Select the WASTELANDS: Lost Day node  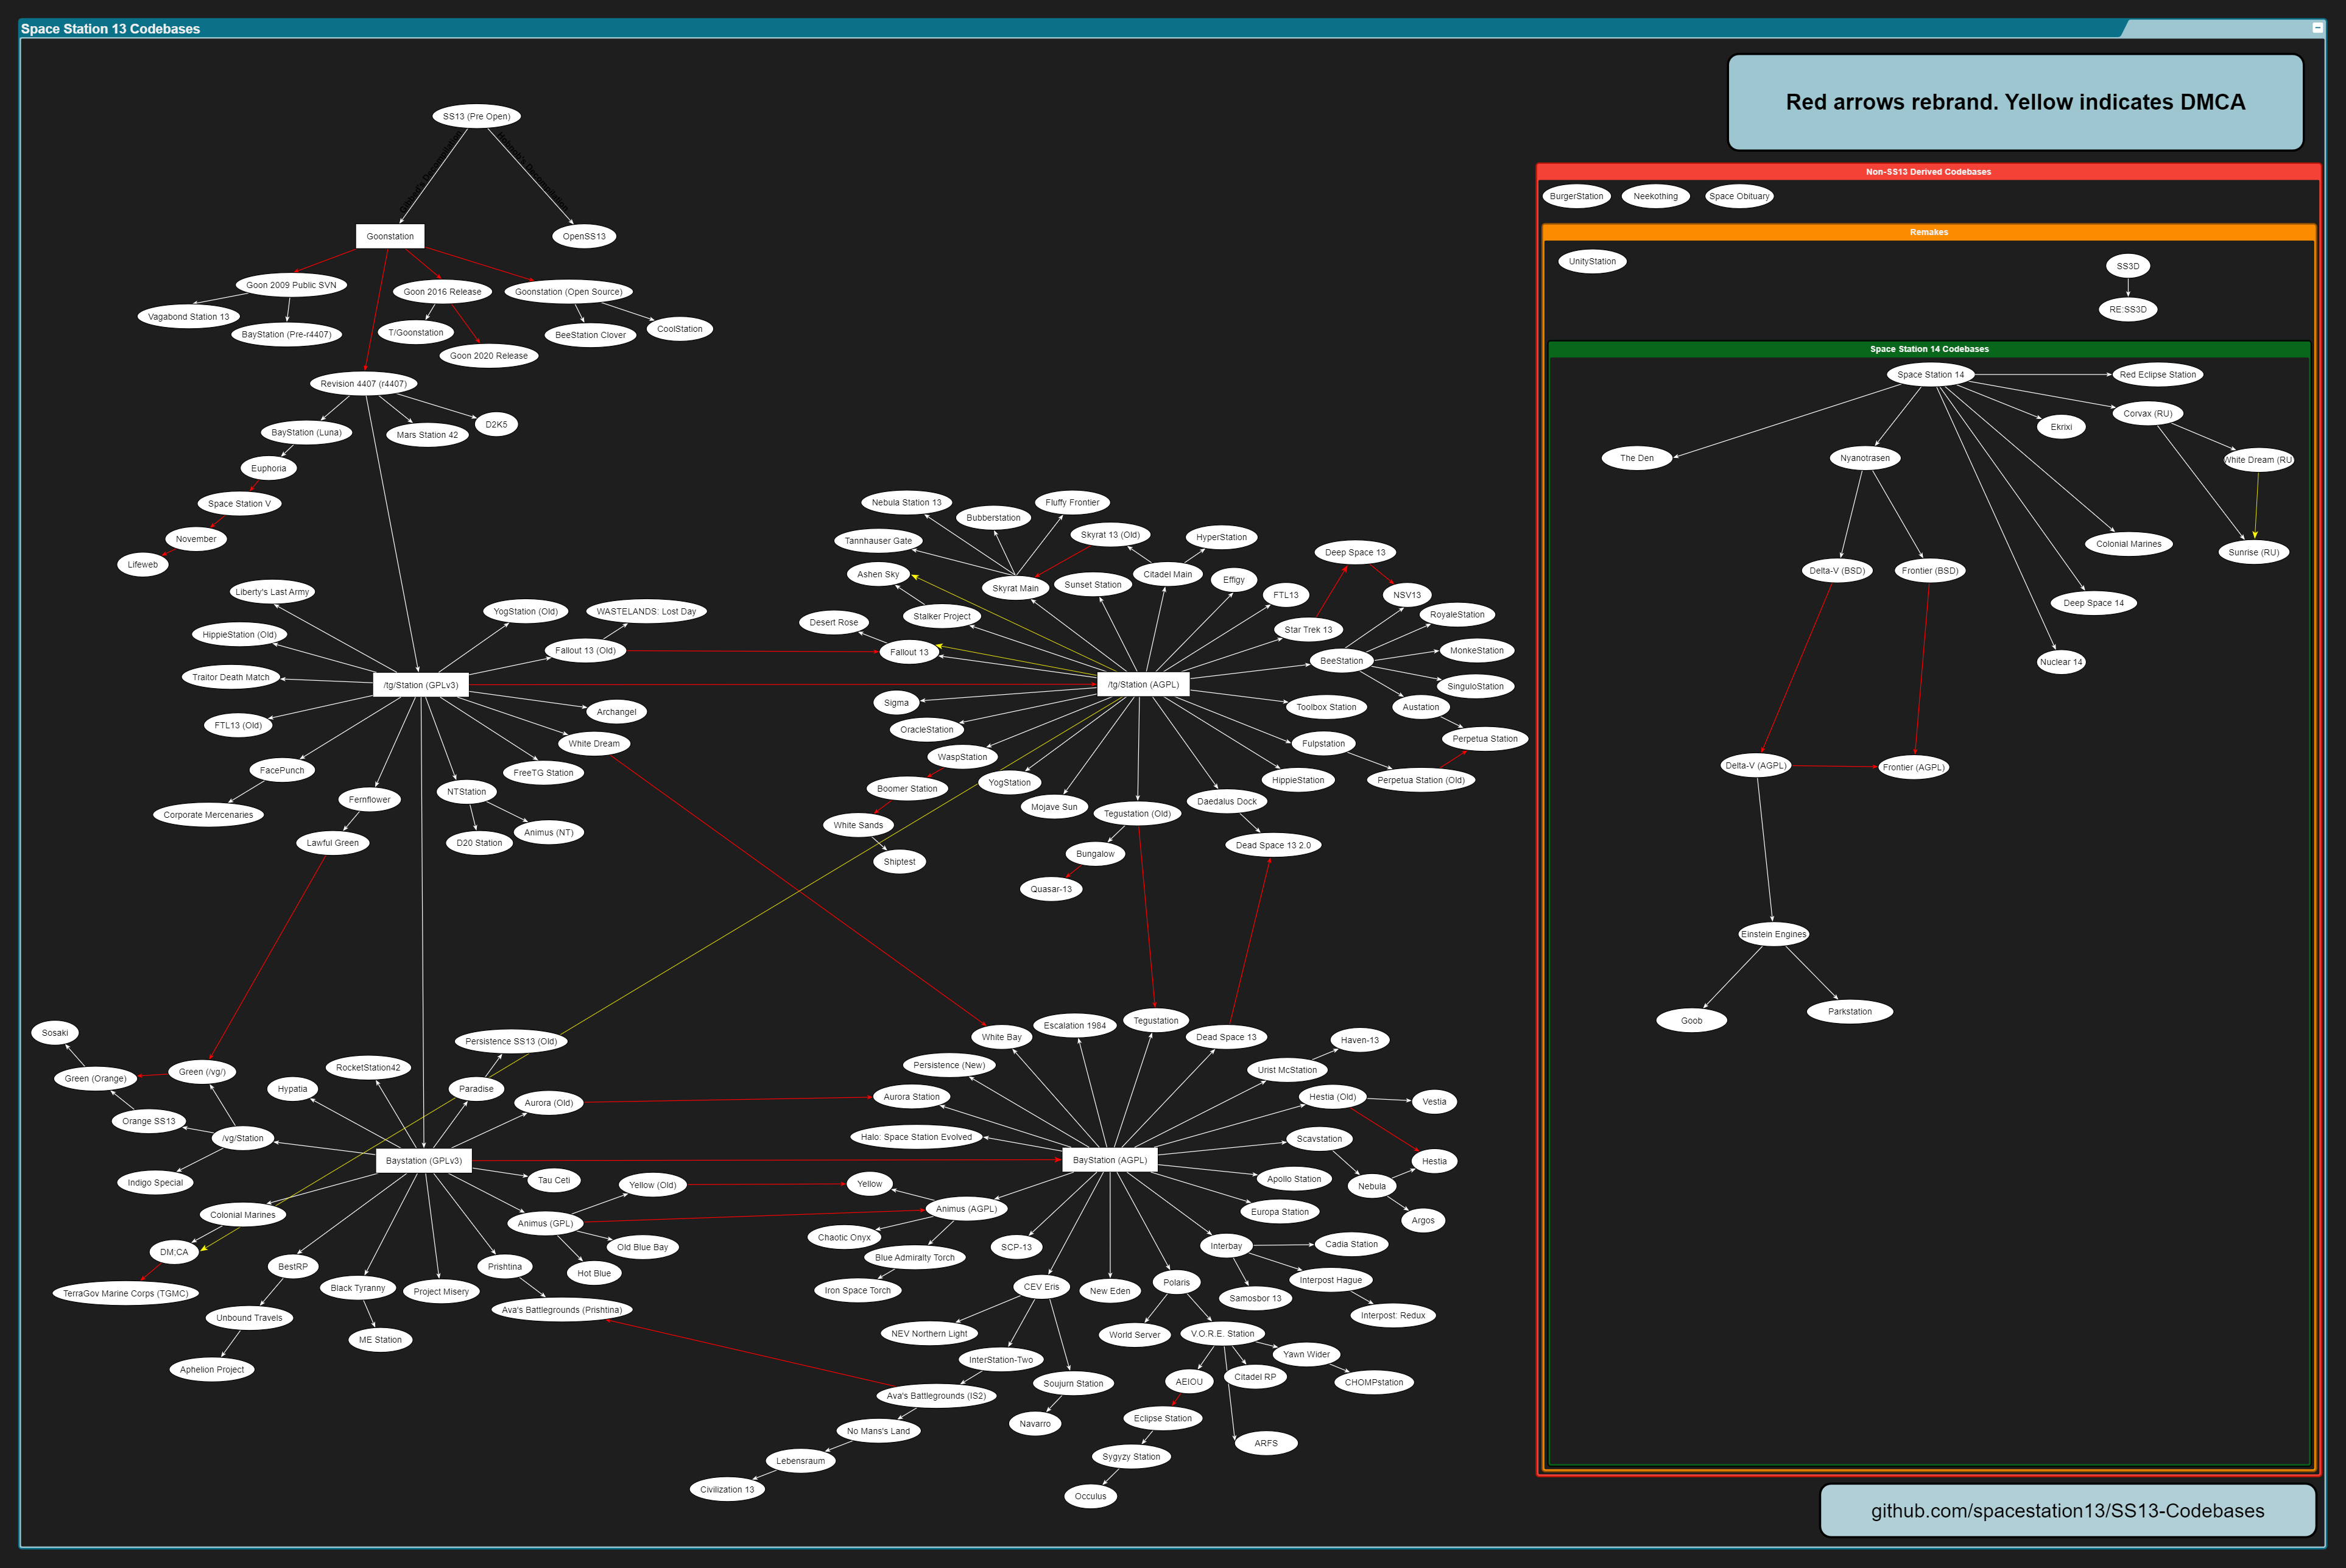646,611
